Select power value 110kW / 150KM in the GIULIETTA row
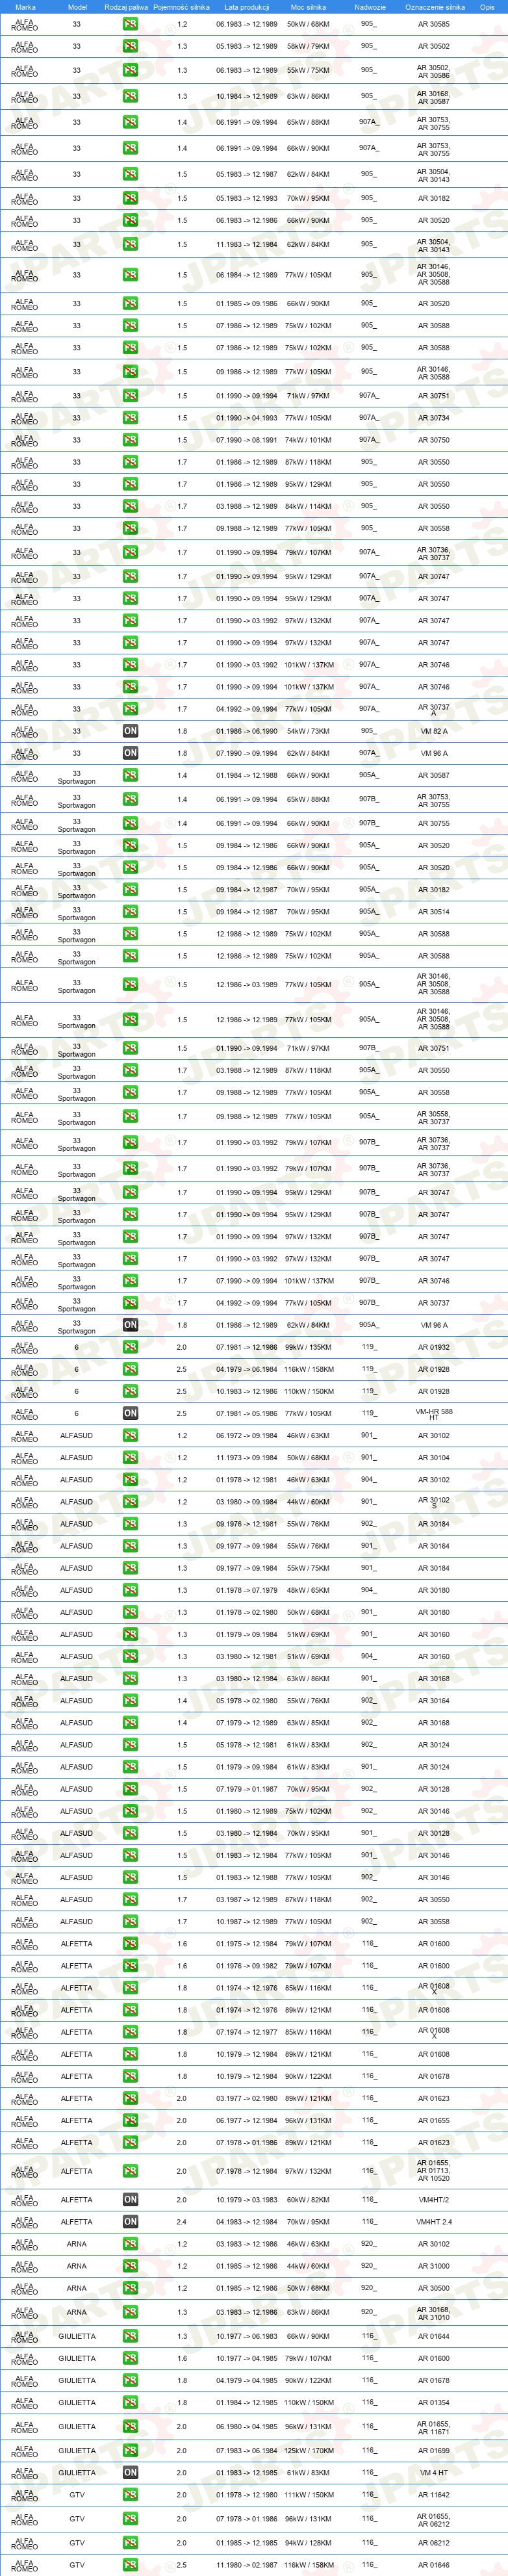The width and height of the screenshot is (508, 2576). point(308,2402)
